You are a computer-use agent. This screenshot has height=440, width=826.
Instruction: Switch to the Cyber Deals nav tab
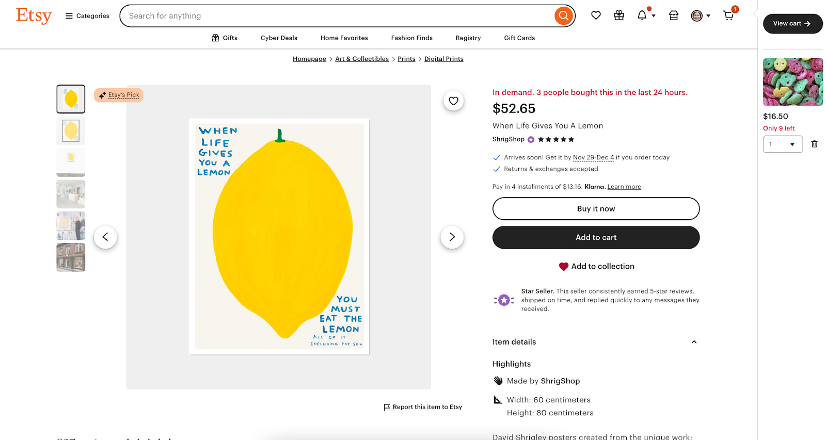coord(279,38)
